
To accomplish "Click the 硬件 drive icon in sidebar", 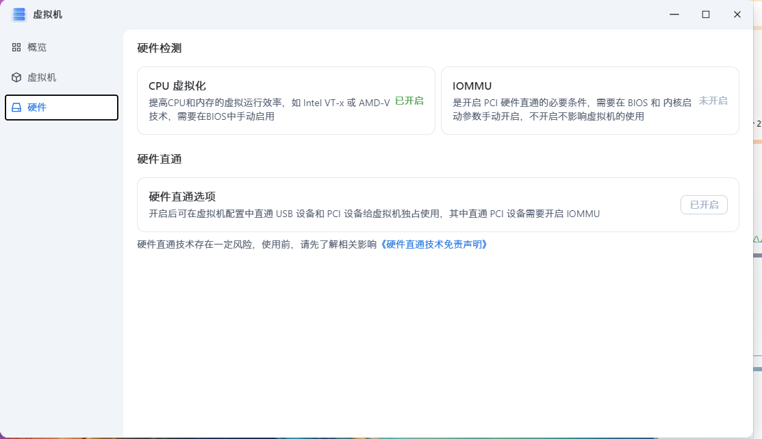I will point(16,108).
